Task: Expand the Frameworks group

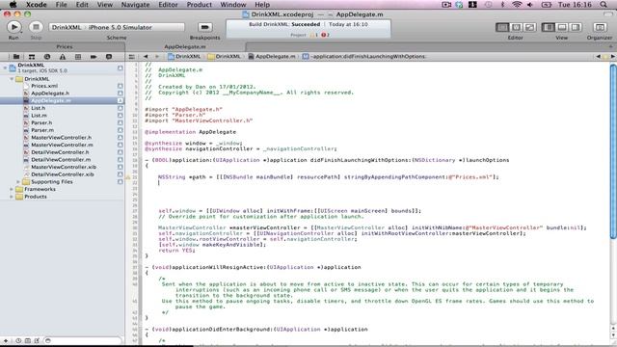Action: coord(12,189)
